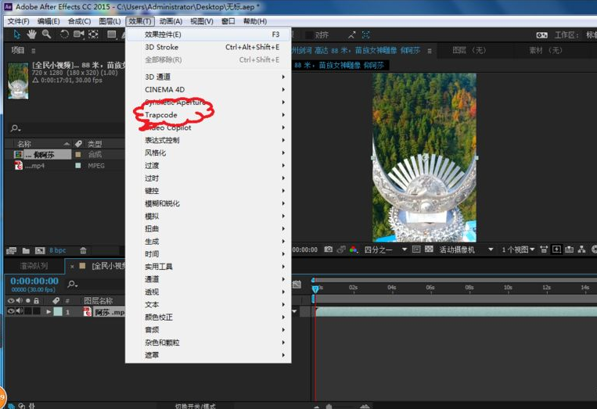This screenshot has height=409, width=597.
Task: Select the Pan Behind anchor point tool
Action: click(93, 34)
